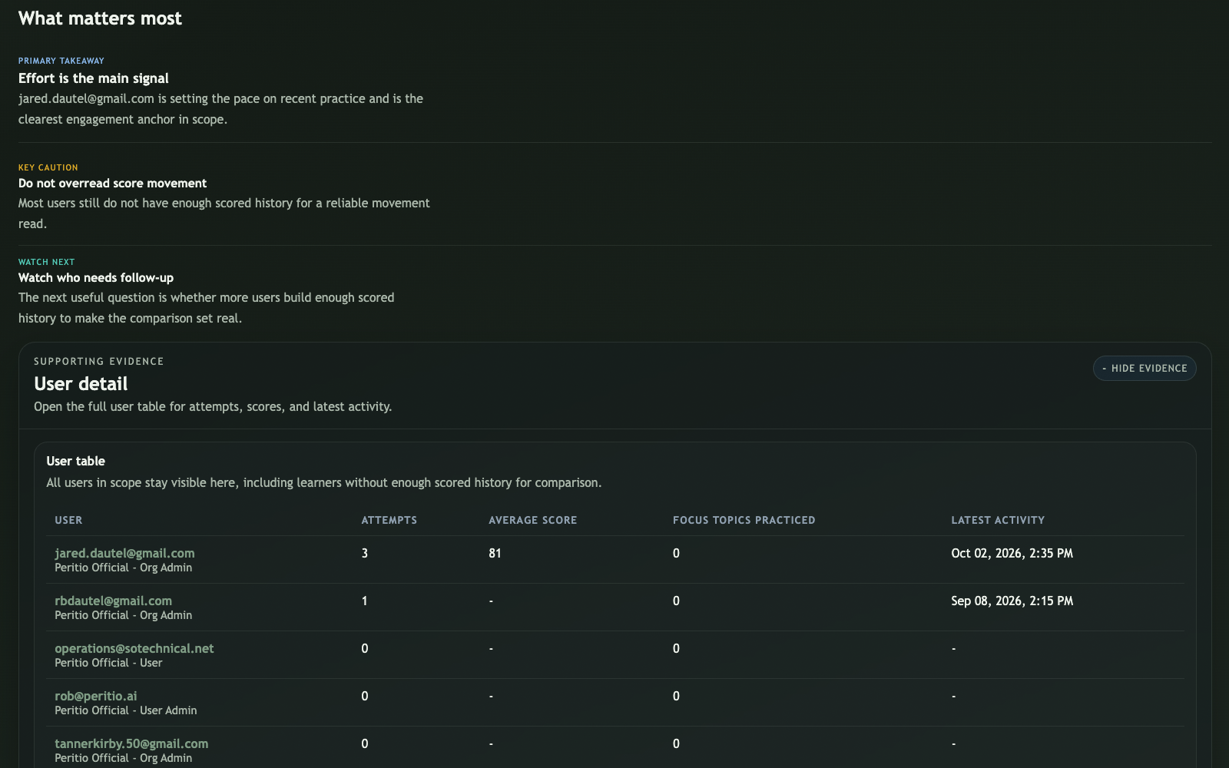The width and height of the screenshot is (1229, 768).
Task: Open tannerkirby.50@gmail.com user link
Action: [x=131, y=743]
